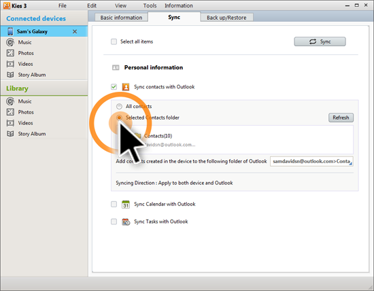Check the Select all items checkbox
Screen dimensions: 374x291
tap(114, 41)
